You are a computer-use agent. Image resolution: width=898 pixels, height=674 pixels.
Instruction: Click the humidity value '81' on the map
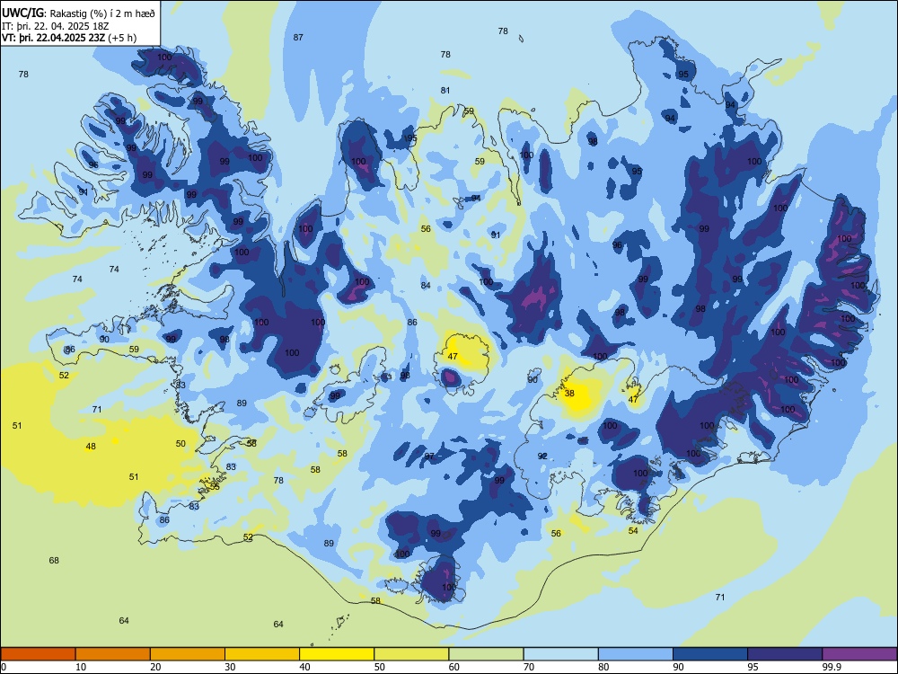[445, 90]
